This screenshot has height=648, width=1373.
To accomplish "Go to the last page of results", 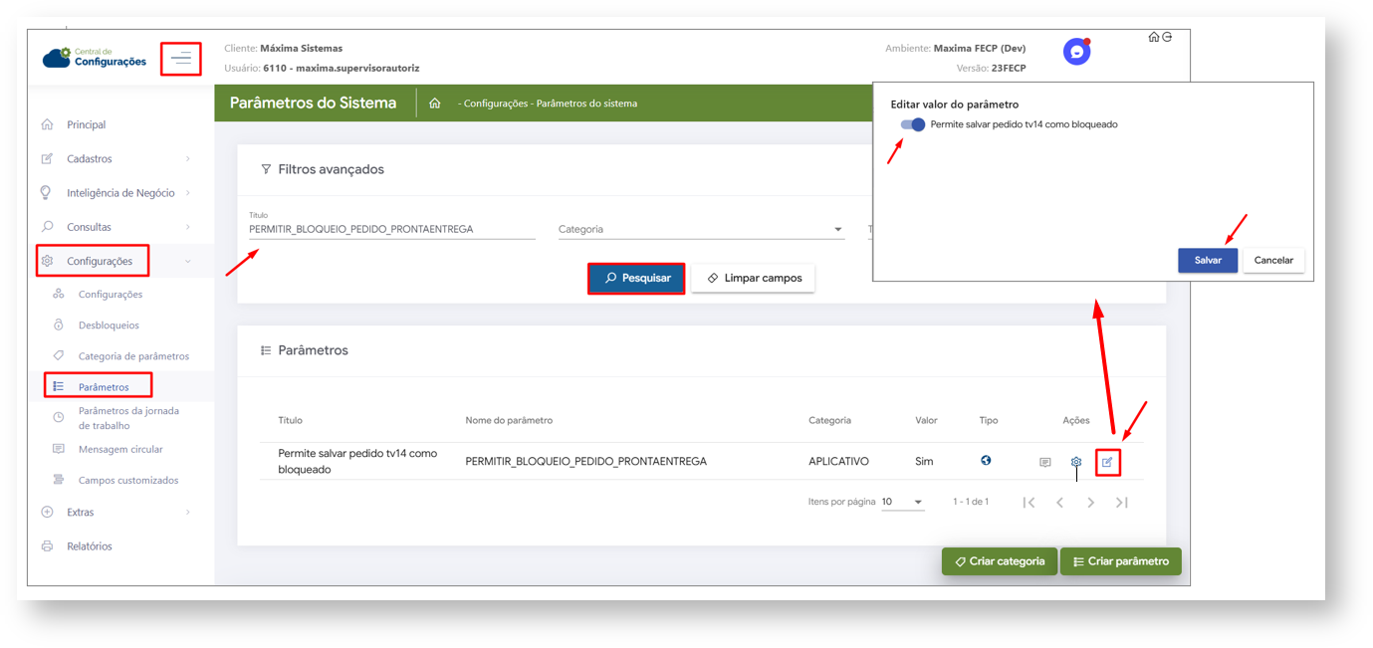I will [x=1122, y=503].
